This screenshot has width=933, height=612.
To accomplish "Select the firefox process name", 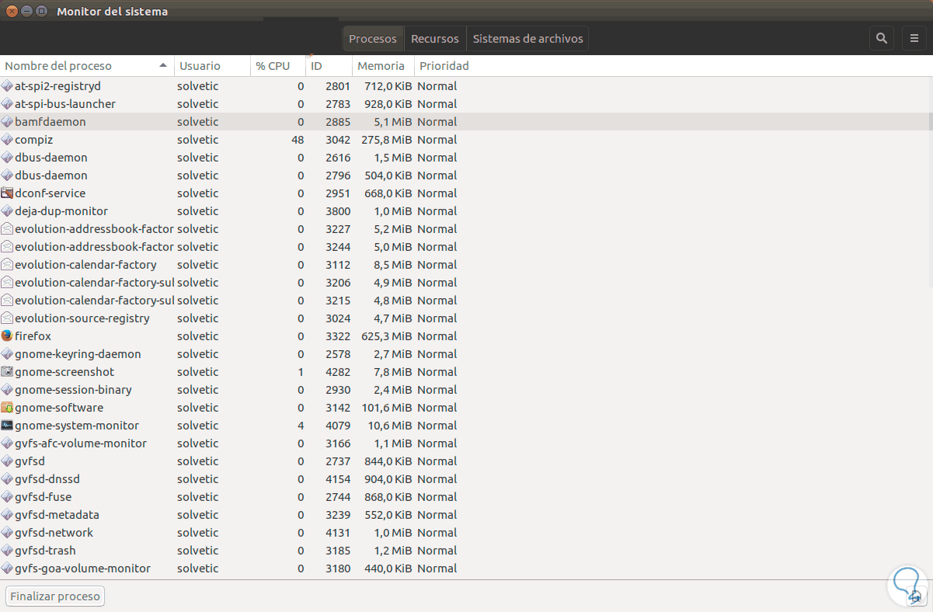I will tap(33, 336).
